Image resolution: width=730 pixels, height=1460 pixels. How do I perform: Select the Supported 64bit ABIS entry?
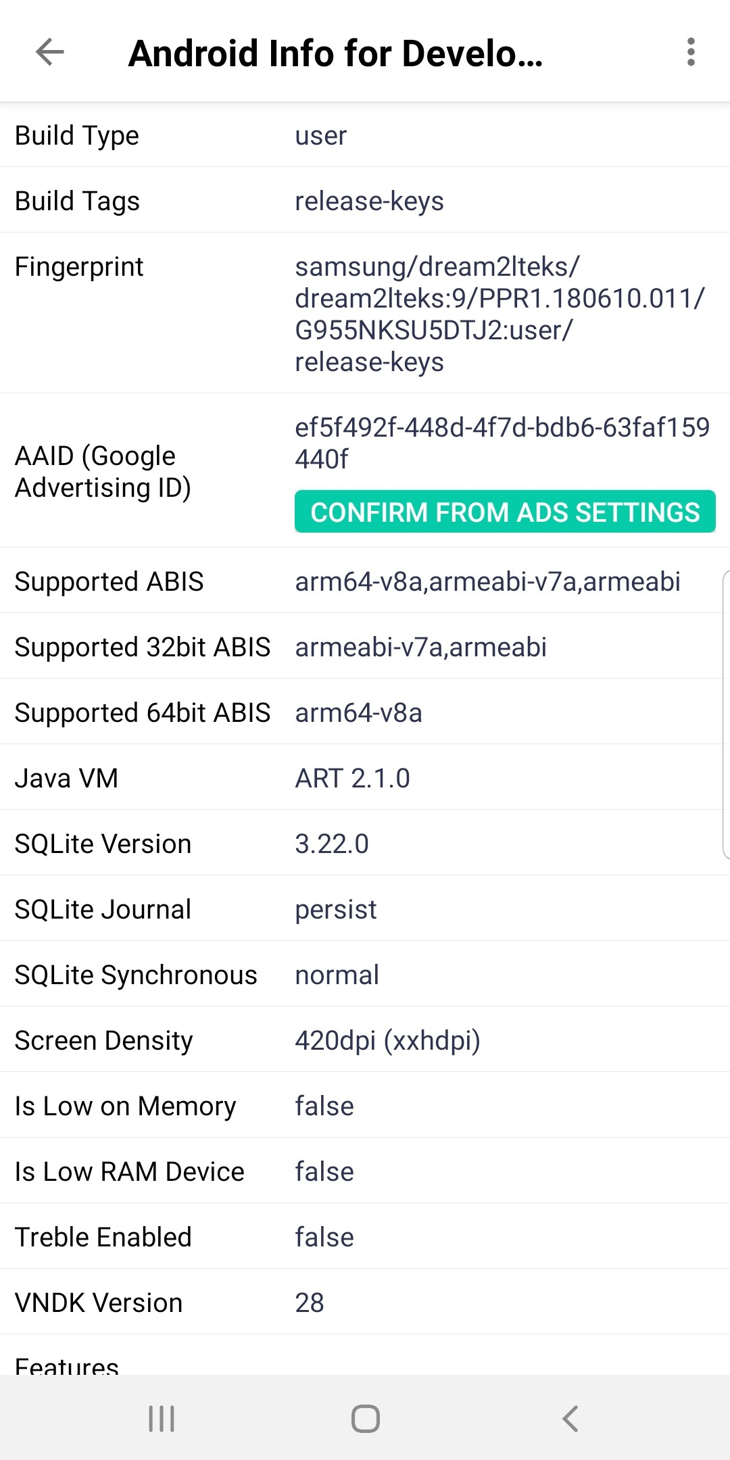pyautogui.click(x=359, y=712)
